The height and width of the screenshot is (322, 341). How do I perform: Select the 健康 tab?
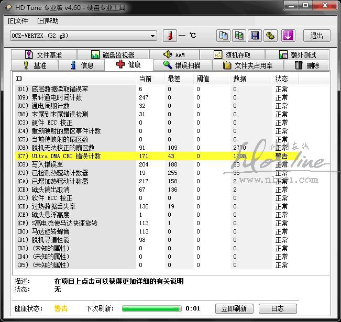129,64
